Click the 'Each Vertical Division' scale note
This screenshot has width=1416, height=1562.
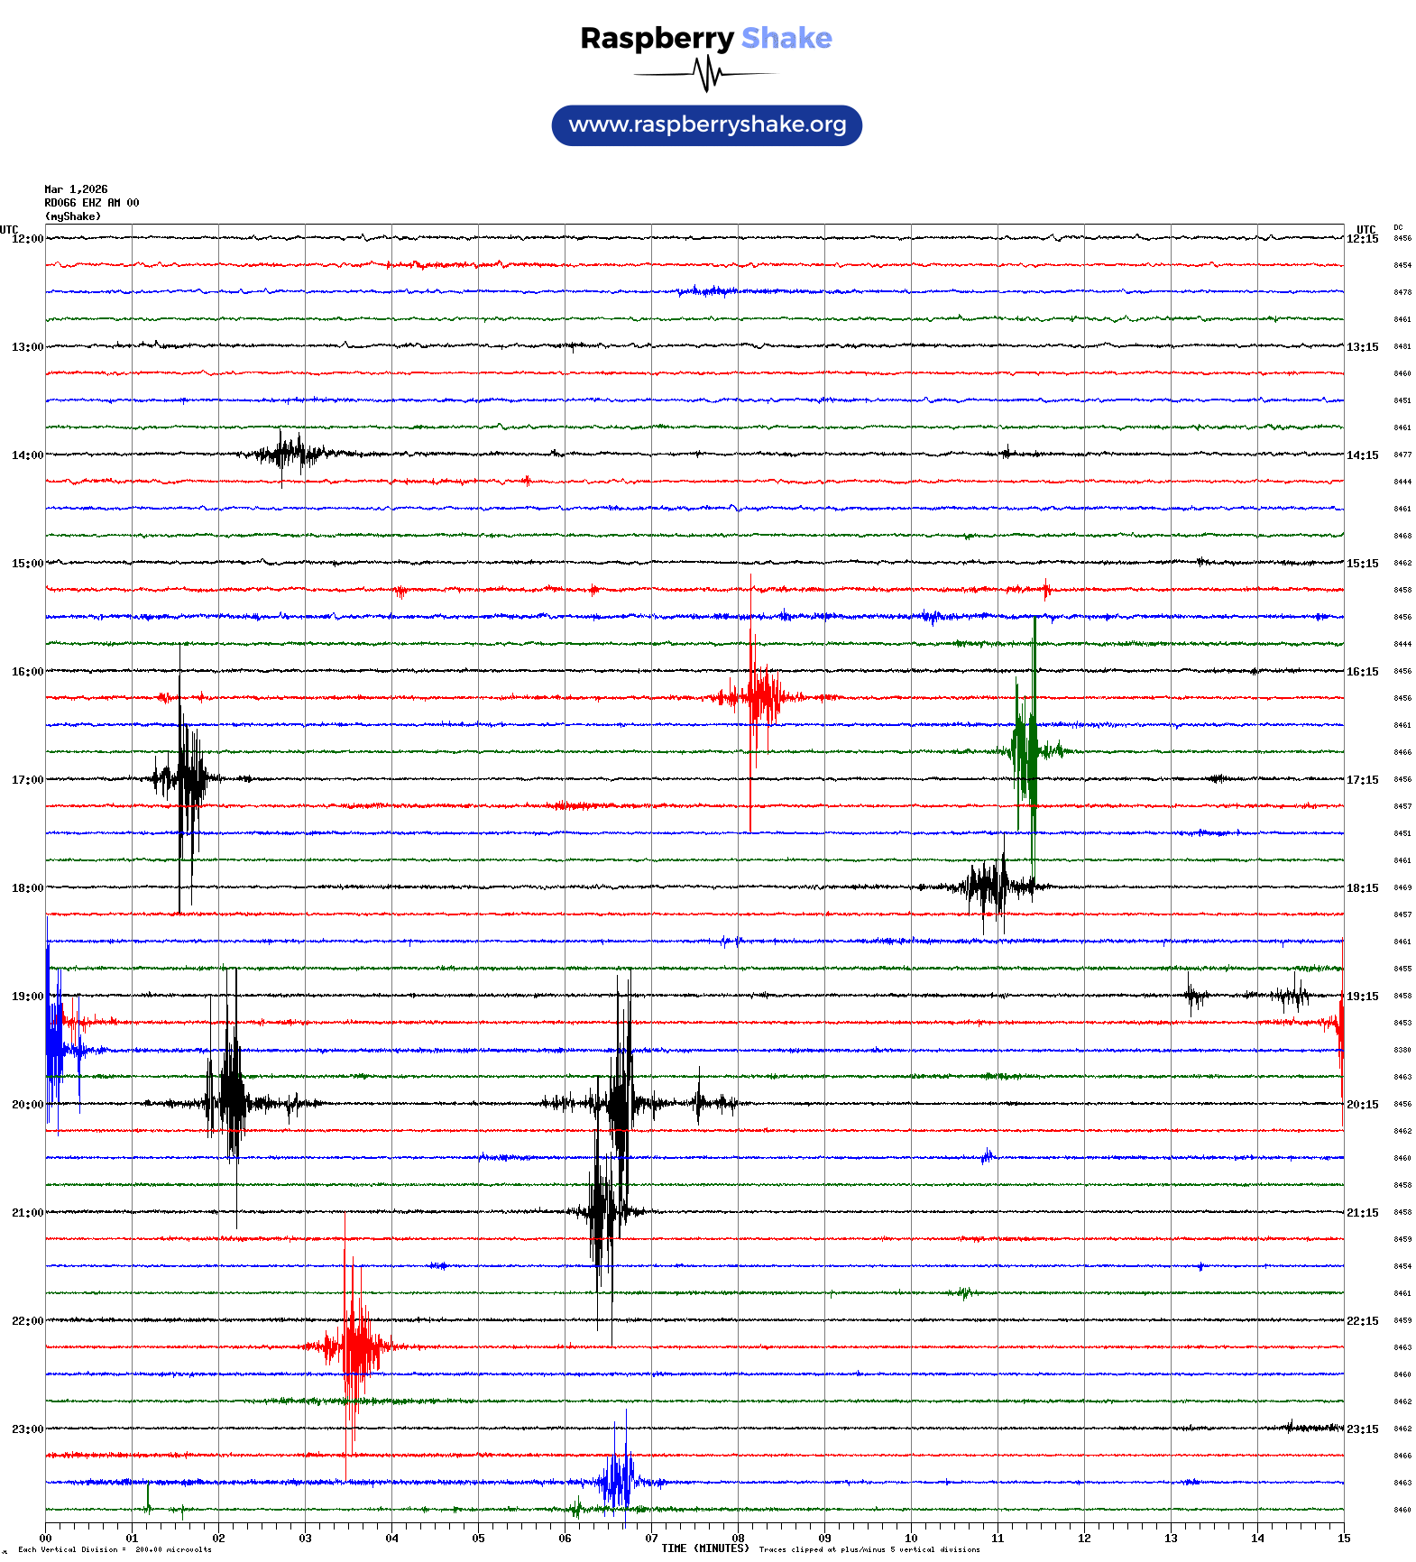point(114,1550)
